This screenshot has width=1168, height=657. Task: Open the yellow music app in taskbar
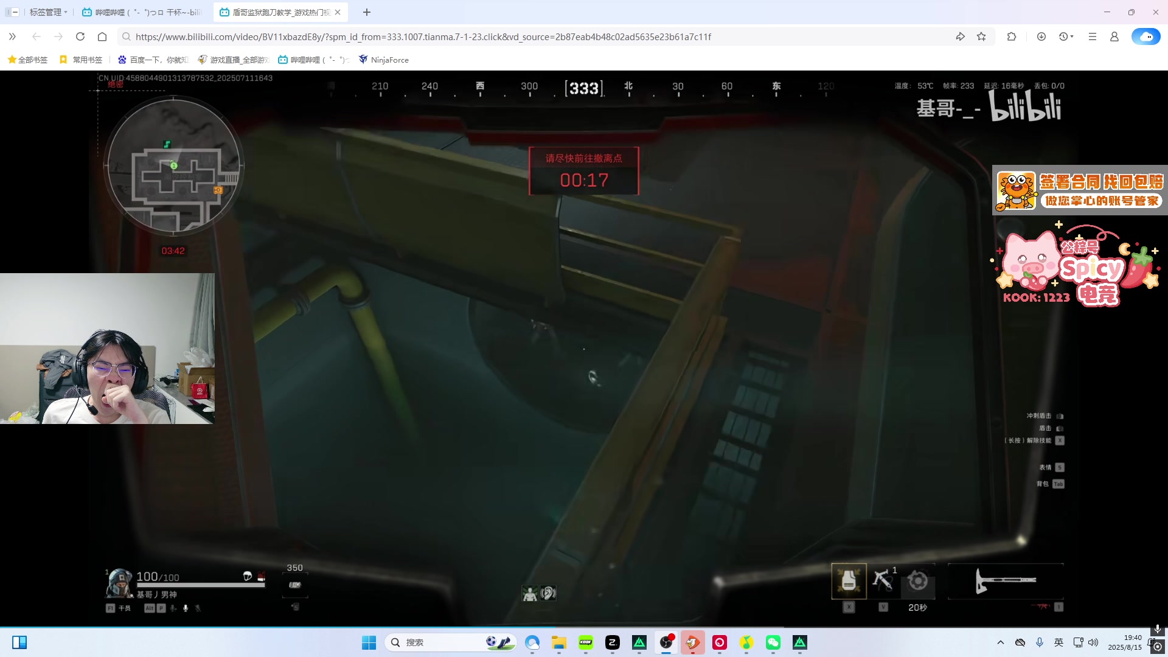[x=746, y=642]
